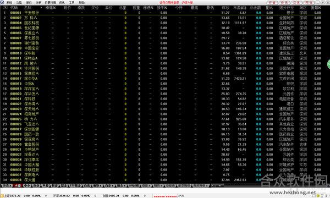Image resolution: width=330 pixels, height=198 pixels.
Task: Select stock code 000021
Action: coord(16,98)
